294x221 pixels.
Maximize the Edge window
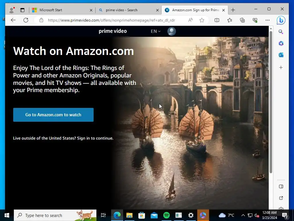269,9
